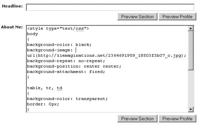The height and width of the screenshot is (125, 202).
Task: Click the upper Preview Profile button
Action: 177,17
